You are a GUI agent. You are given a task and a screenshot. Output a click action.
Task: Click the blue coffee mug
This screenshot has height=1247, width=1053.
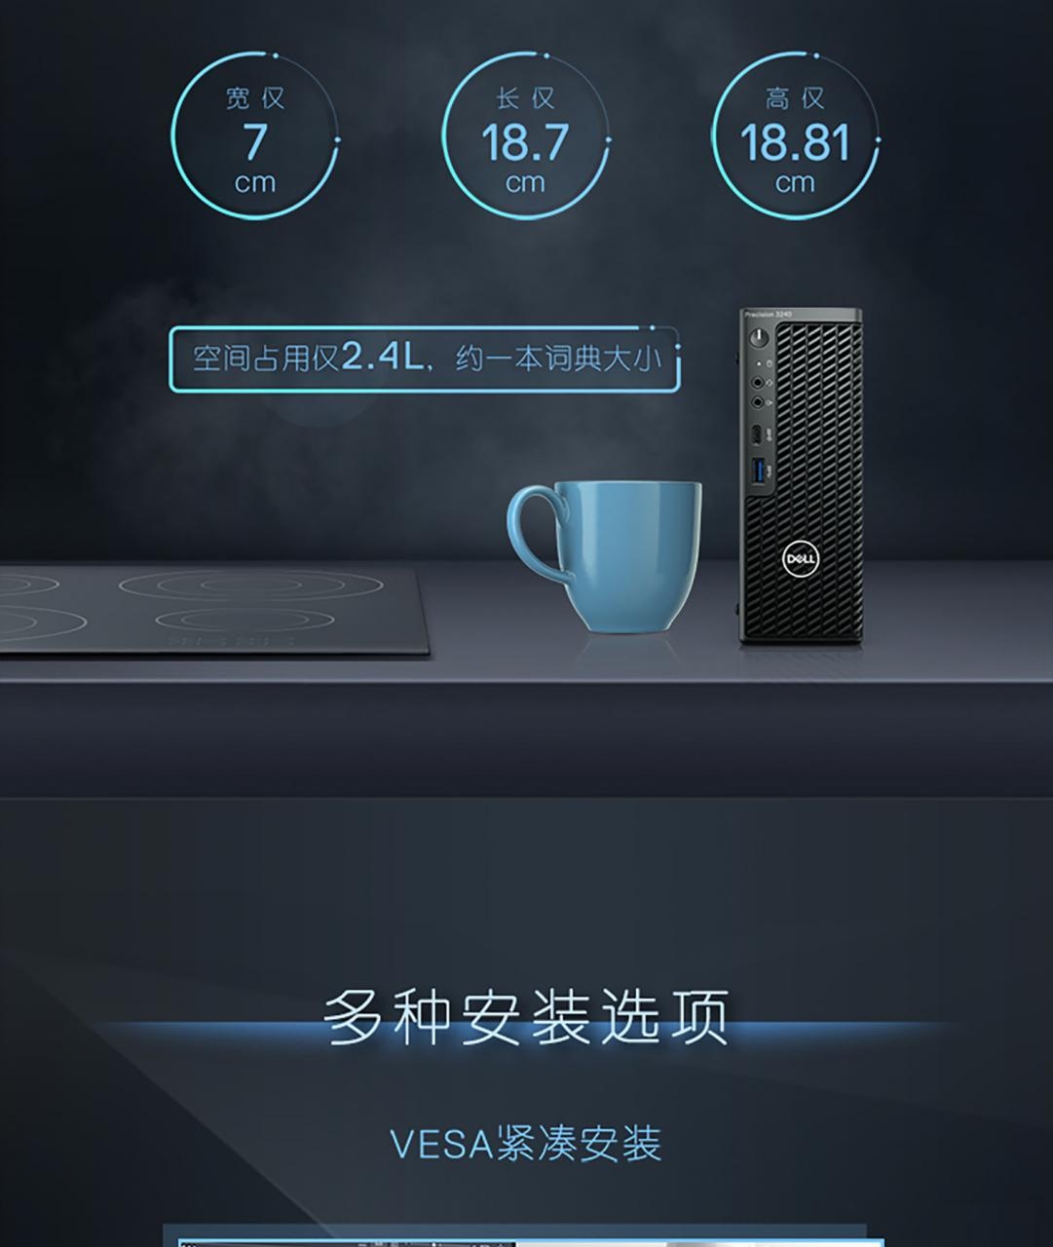tap(605, 556)
